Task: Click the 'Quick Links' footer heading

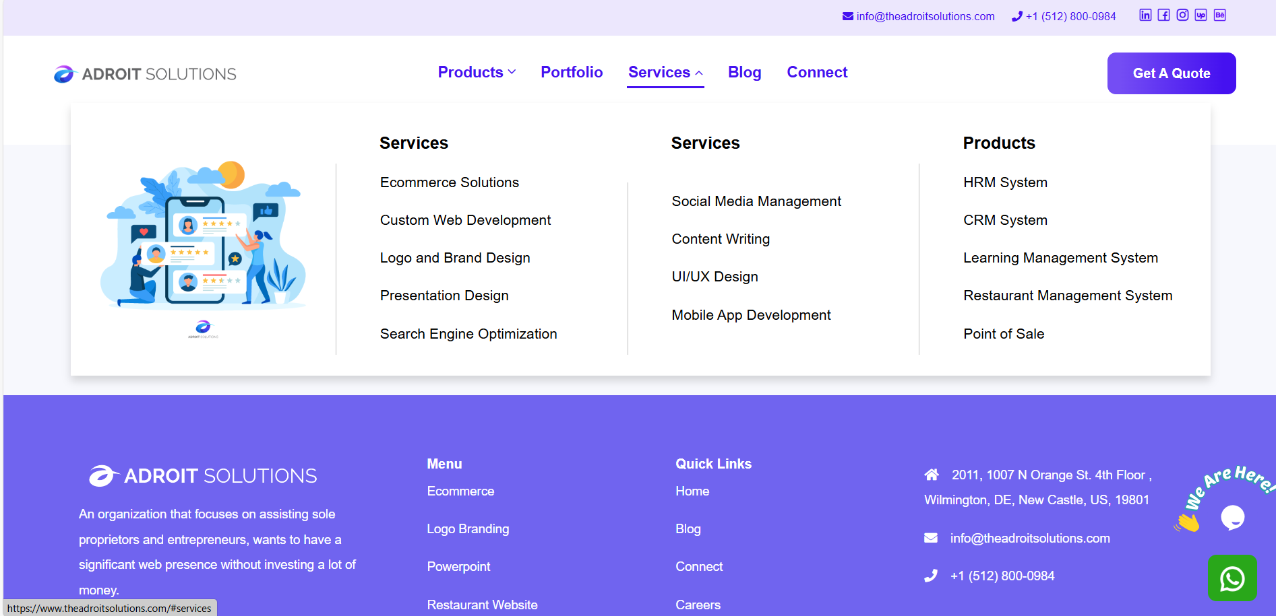Action: (713, 464)
